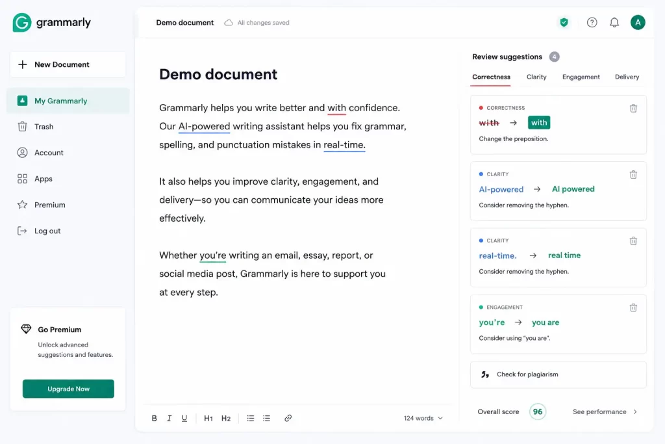
Task: Click the Apps grid icon
Action: [x=23, y=179]
